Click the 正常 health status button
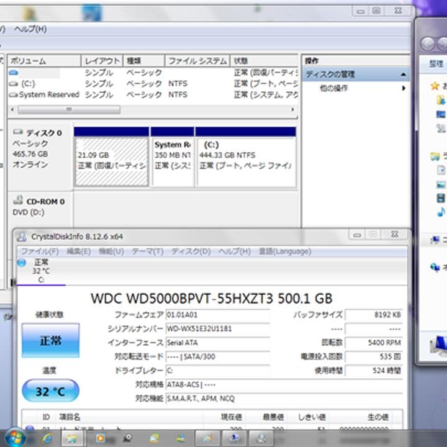447x447 pixels. pos(50,340)
